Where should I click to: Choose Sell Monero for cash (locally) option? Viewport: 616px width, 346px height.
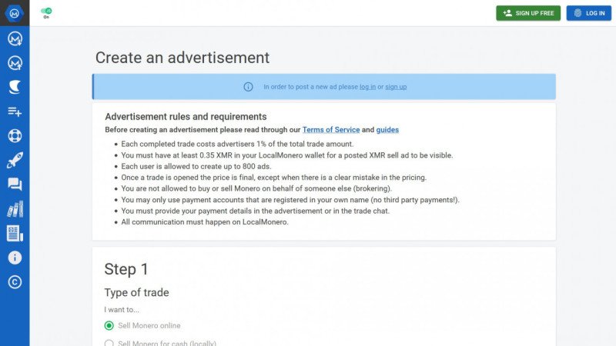109,343
